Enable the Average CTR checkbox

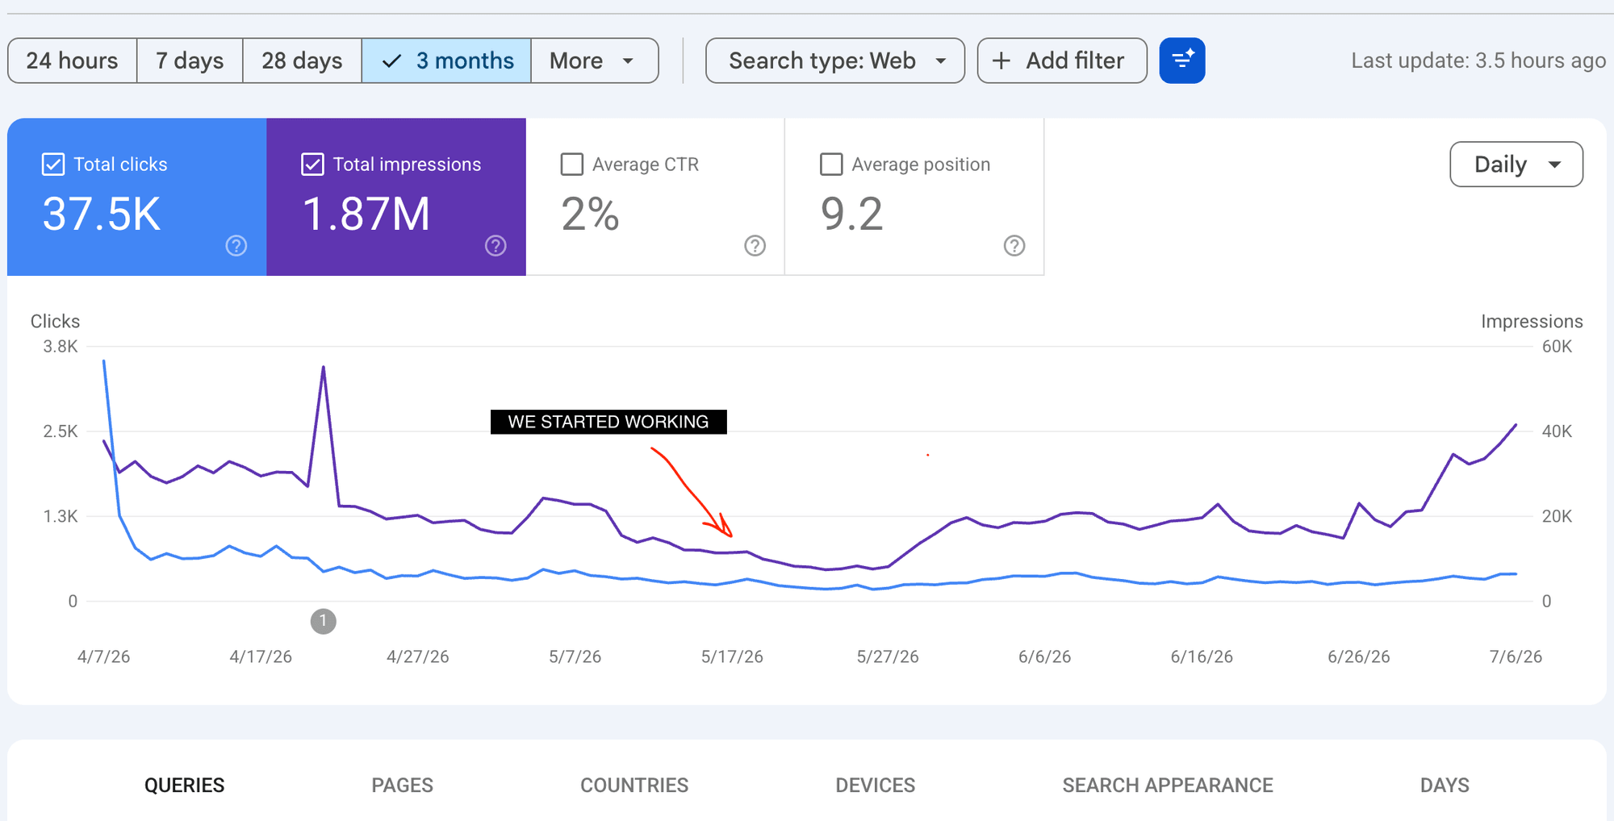(572, 165)
